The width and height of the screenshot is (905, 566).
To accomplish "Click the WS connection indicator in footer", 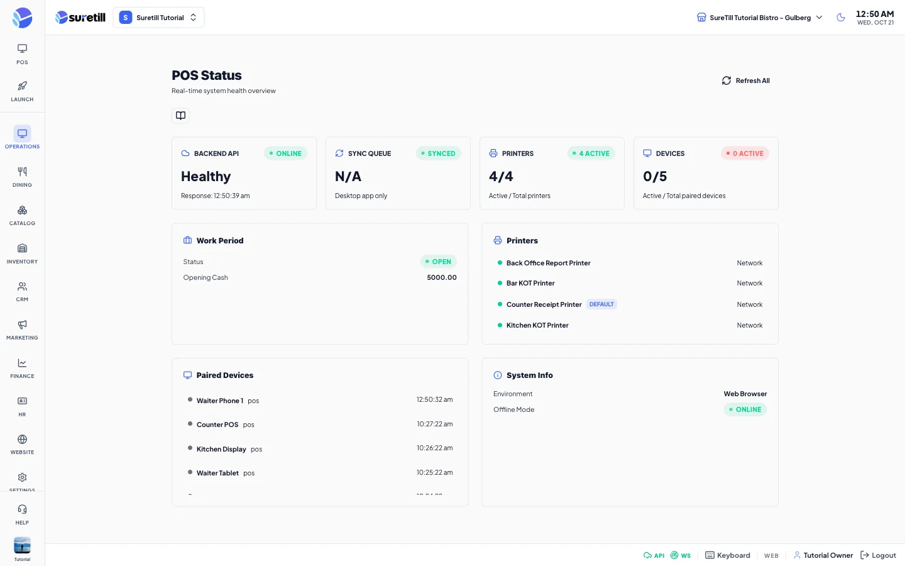I will (681, 555).
